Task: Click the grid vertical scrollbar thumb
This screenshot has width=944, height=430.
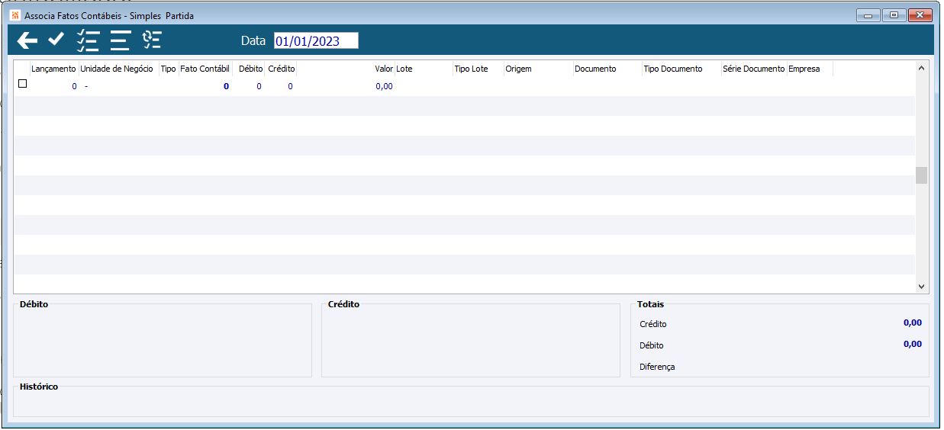Action: pos(921,175)
